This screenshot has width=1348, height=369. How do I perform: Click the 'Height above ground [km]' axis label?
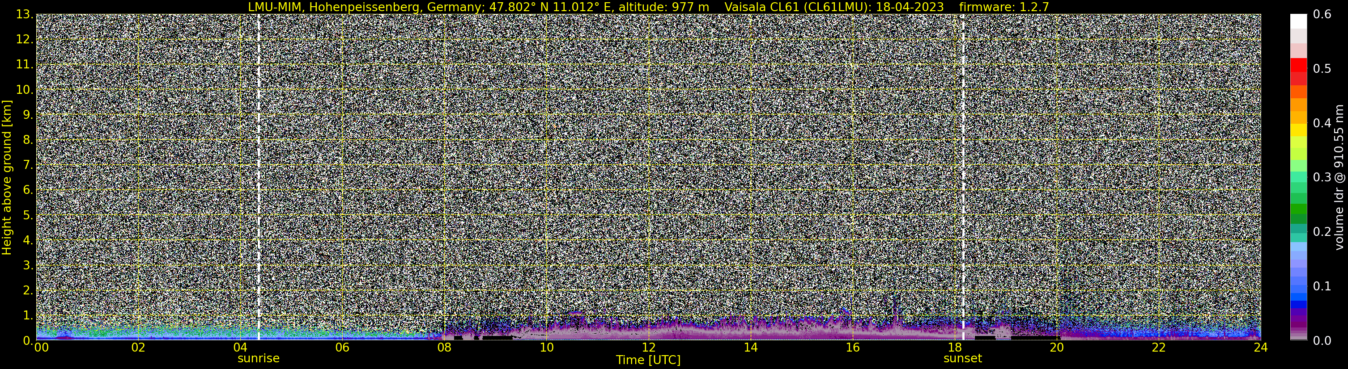[x=7, y=177]
